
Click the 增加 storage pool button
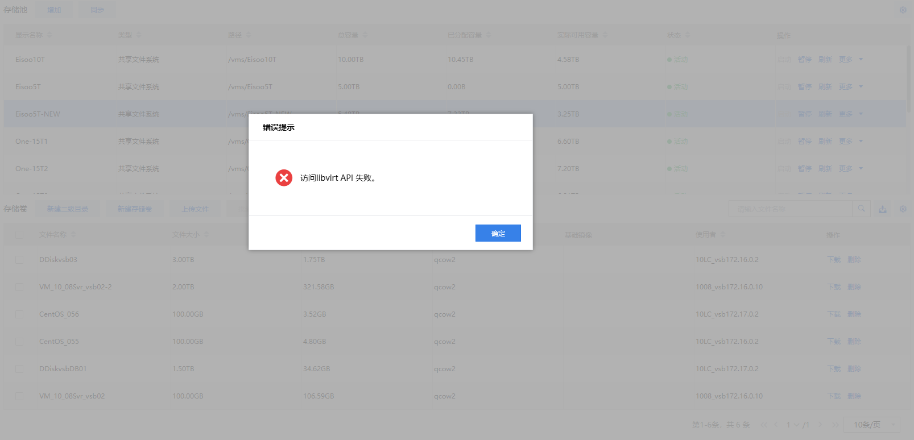[54, 10]
